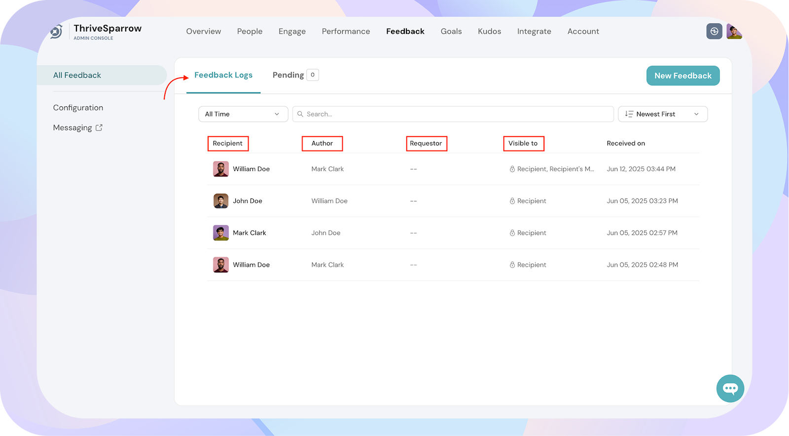Click lock icon in Jun 12 row

point(512,169)
